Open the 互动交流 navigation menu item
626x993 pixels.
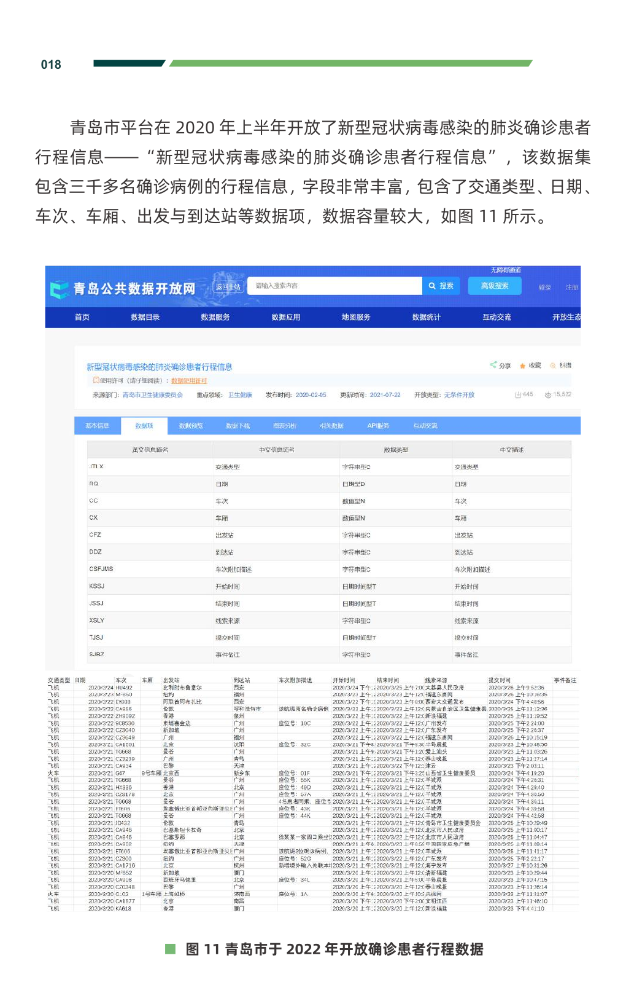(497, 317)
